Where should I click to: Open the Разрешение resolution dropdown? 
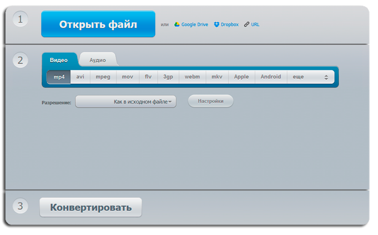[x=125, y=102]
